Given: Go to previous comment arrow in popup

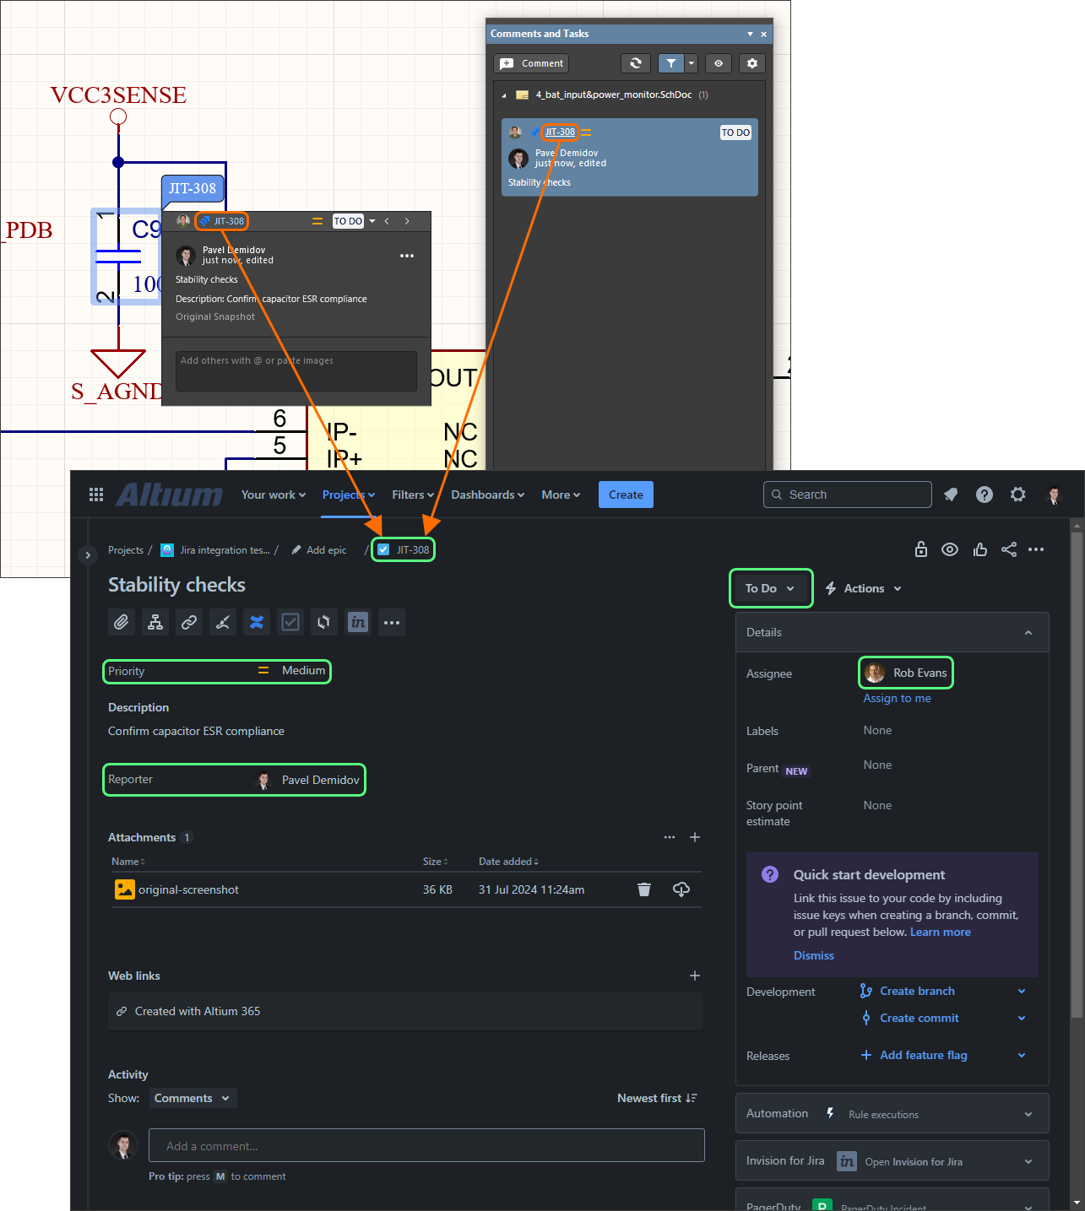Looking at the screenshot, I should [x=387, y=221].
